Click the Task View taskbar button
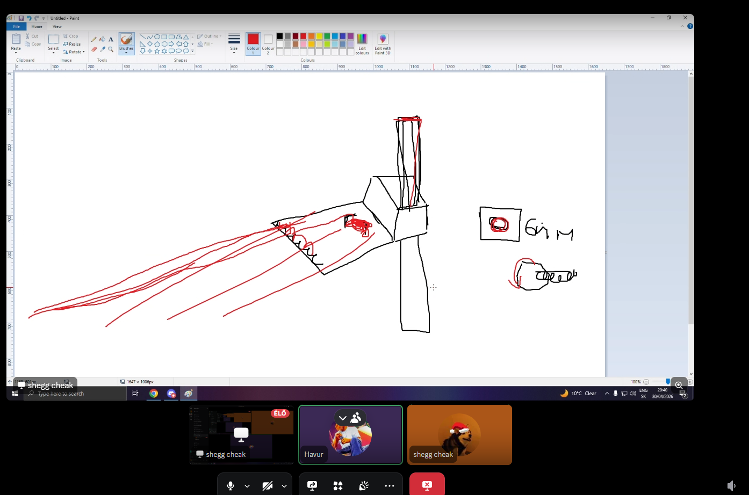 coord(135,394)
